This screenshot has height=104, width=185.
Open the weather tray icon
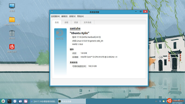click(x=164, y=101)
